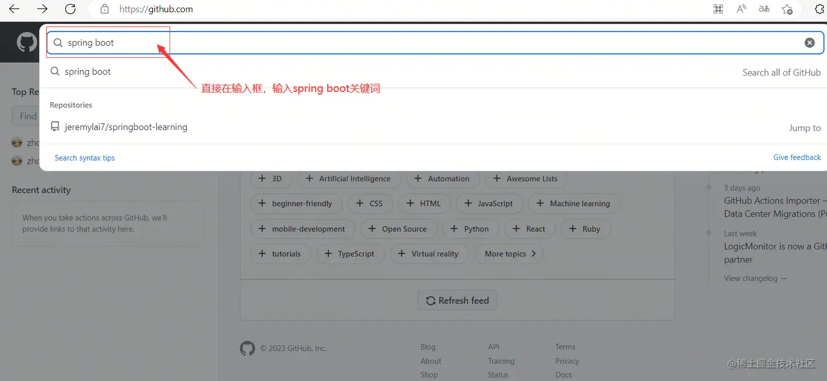827x381 pixels.
Task: Add the Machine learning topic
Action: pos(574,204)
